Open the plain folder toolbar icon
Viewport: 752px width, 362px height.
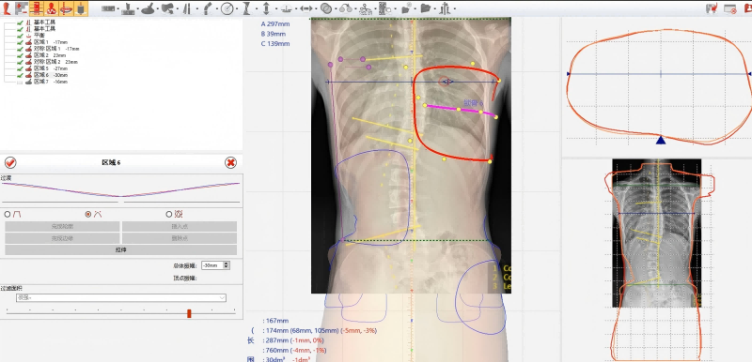coord(426,8)
